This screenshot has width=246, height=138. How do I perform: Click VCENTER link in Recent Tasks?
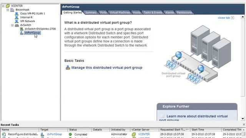[x=144, y=134]
